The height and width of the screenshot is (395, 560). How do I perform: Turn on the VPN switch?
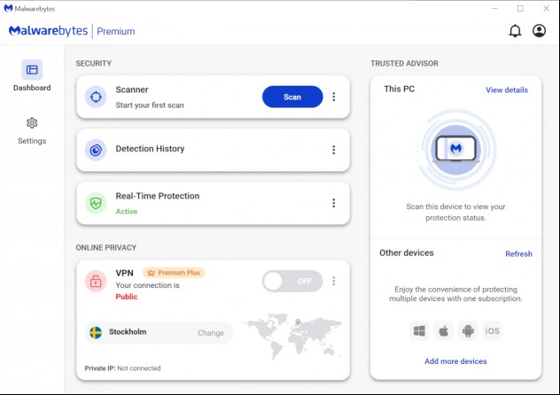tap(292, 281)
